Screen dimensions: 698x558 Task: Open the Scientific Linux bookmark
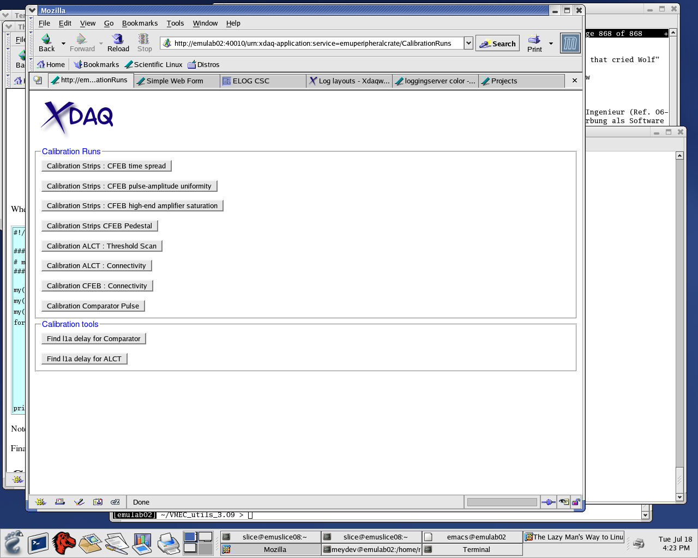(x=153, y=64)
